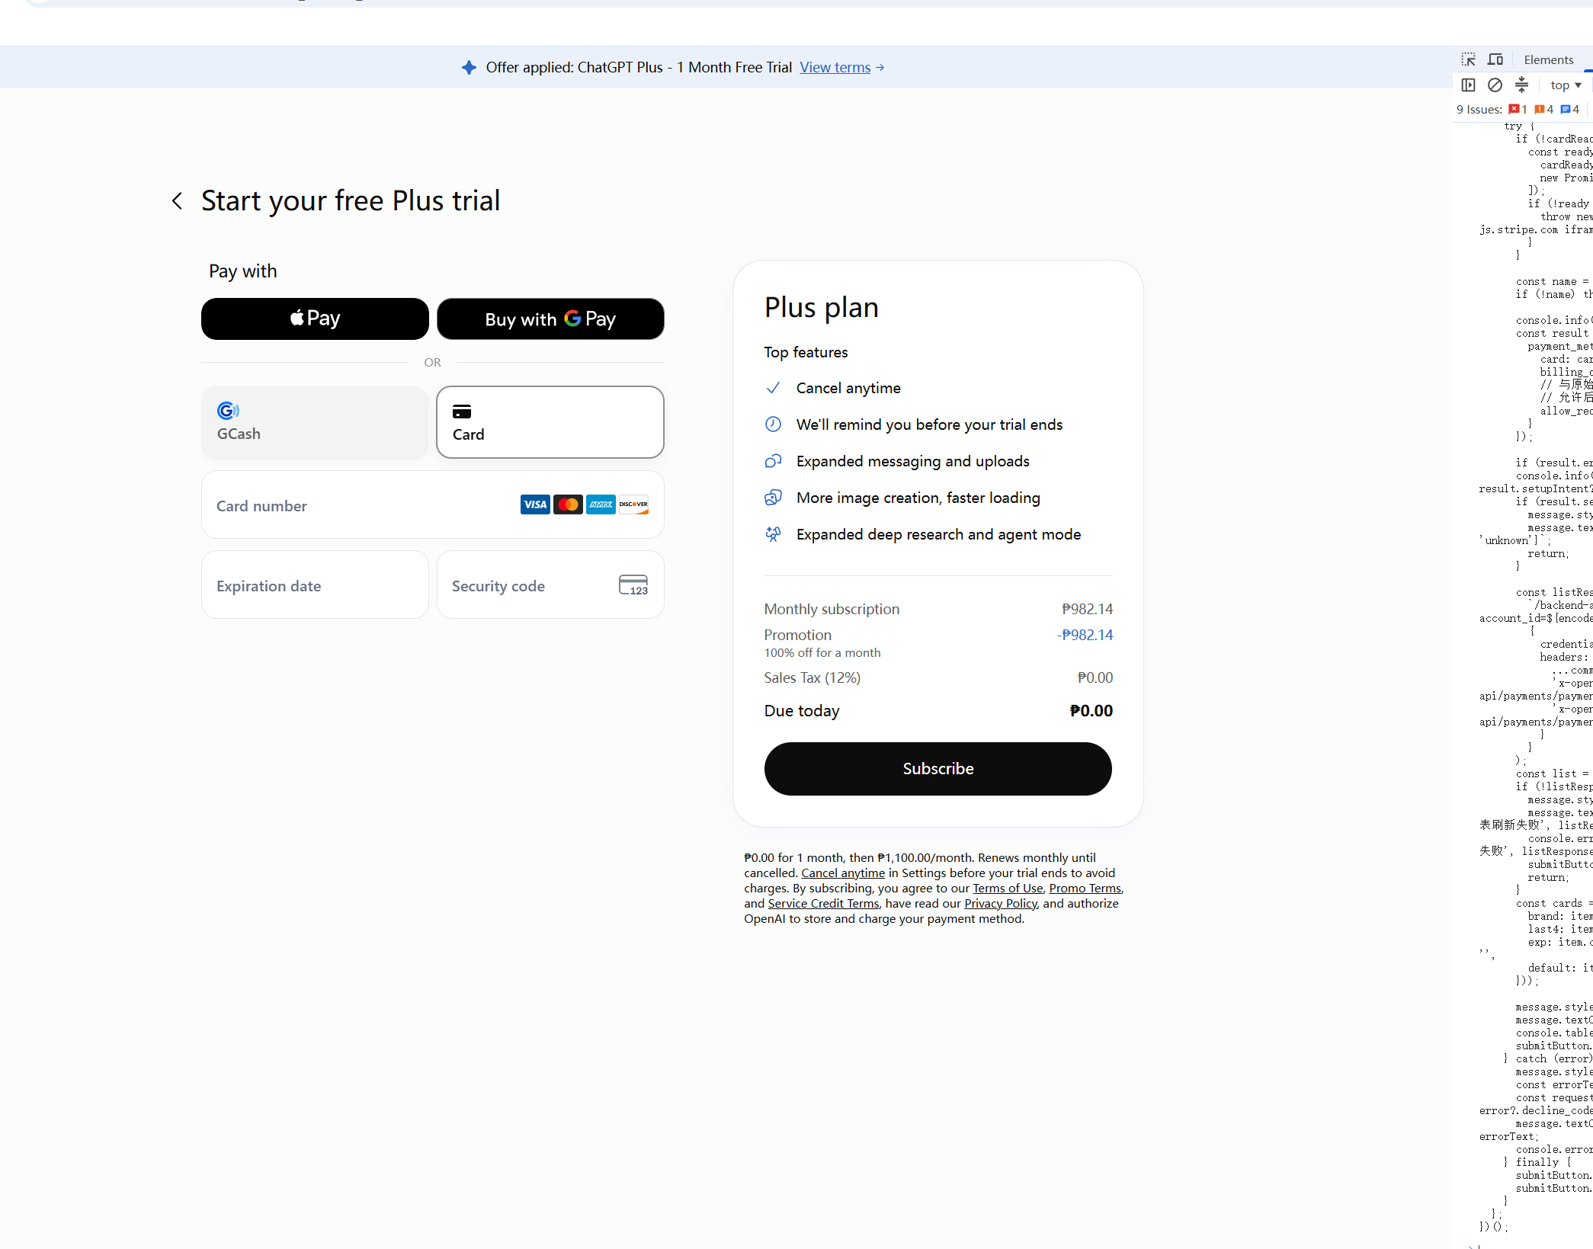Viewport: 1593px width, 1249px height.
Task: Show the DevTools console sidebar
Action: [1468, 85]
